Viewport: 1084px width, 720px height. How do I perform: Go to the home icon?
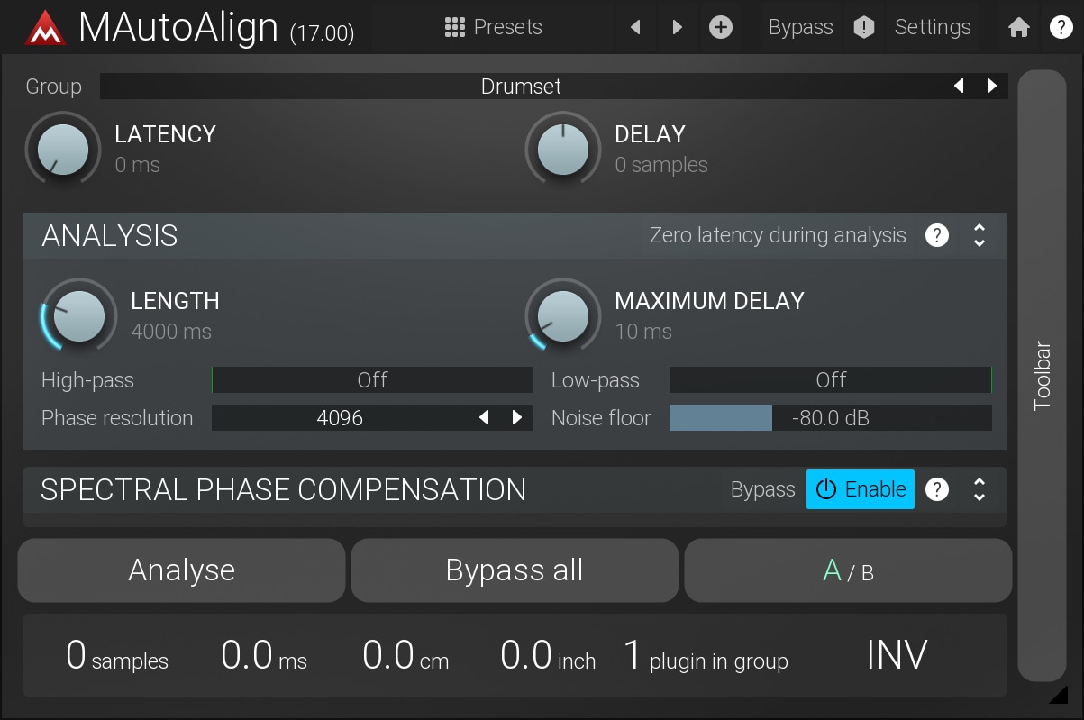pos(1019,28)
